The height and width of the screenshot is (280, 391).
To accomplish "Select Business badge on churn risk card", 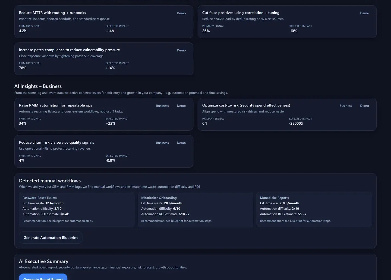I will [162, 143].
